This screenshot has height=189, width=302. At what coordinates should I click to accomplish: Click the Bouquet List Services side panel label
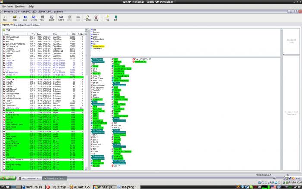[x=291, y=113]
